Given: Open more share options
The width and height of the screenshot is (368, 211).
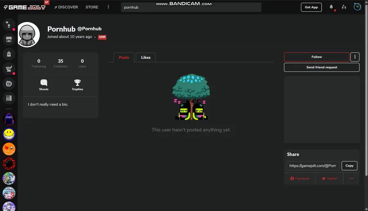Looking at the screenshot, I should coord(351,178).
